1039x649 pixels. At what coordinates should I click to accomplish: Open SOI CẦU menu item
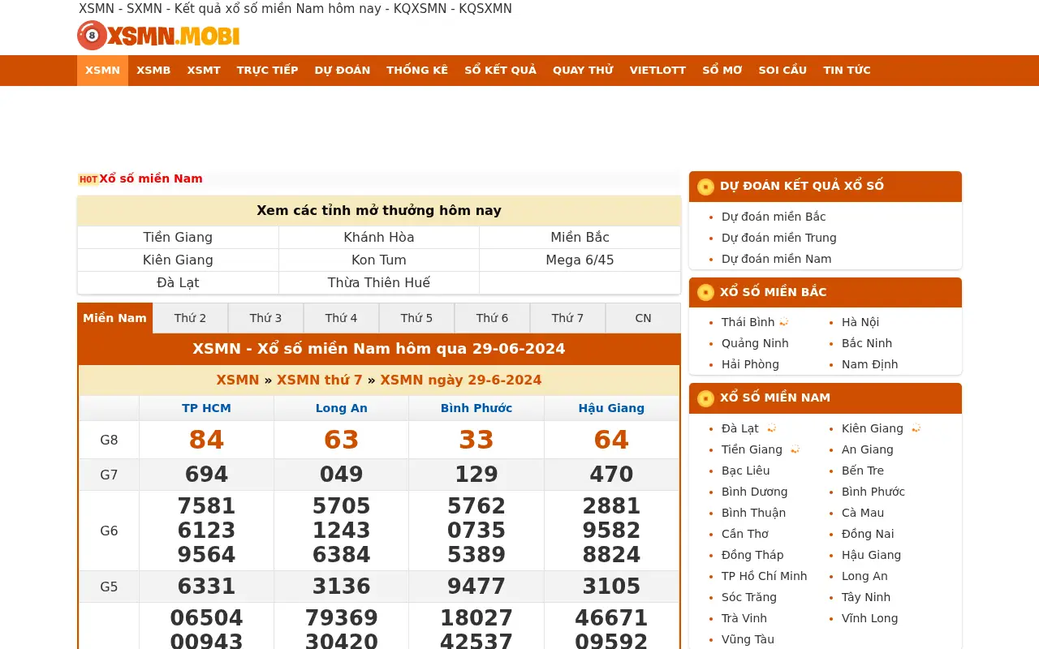[x=782, y=71]
